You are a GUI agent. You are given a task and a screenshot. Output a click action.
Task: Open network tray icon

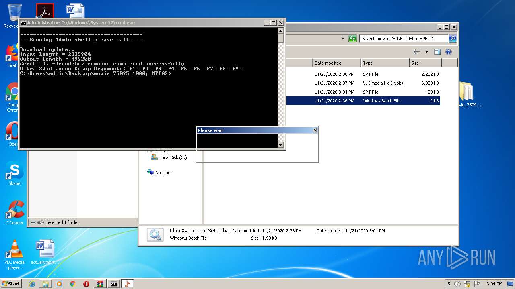(x=467, y=284)
